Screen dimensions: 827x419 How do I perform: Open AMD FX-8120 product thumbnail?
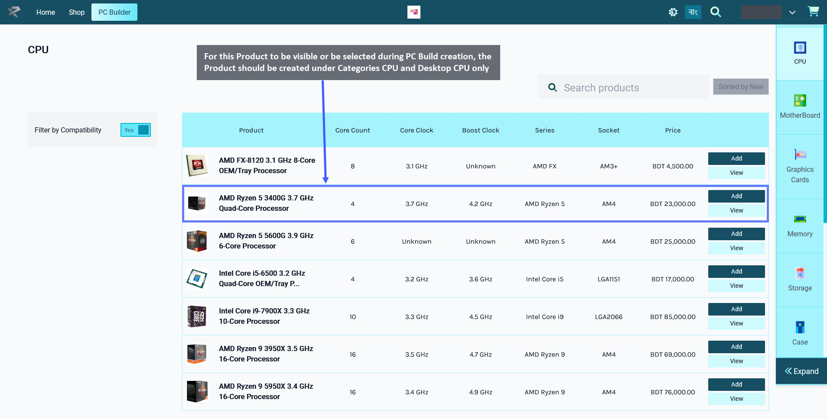click(x=197, y=165)
